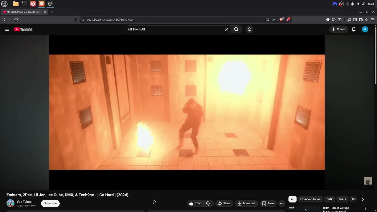
Task: Click the send/play arrow icon in address bar
Action: [274, 19]
